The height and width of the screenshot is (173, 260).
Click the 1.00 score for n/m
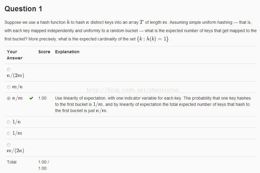(x=42, y=98)
